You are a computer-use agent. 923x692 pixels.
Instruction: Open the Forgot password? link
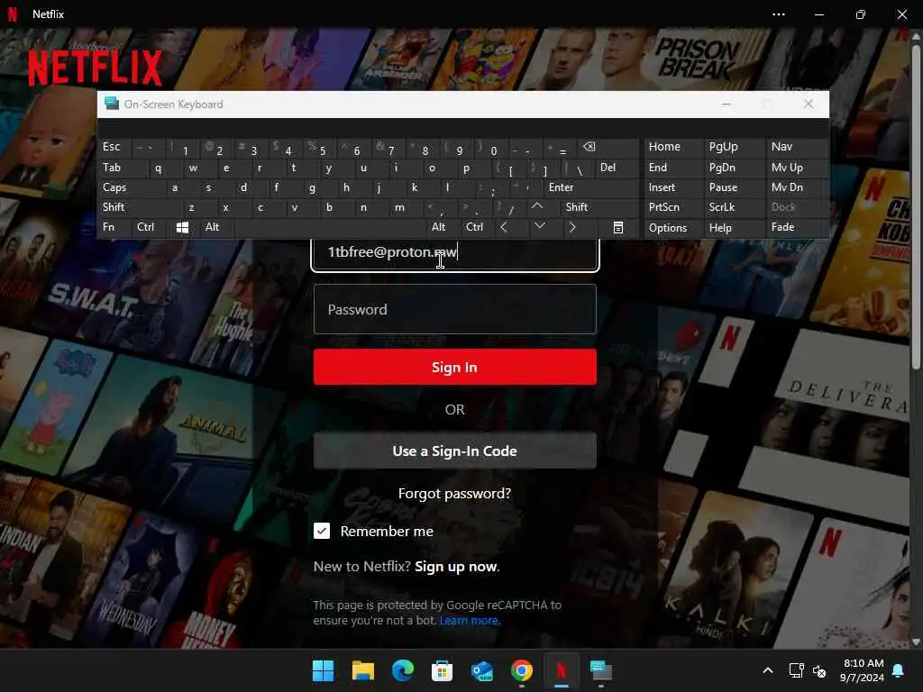click(454, 493)
